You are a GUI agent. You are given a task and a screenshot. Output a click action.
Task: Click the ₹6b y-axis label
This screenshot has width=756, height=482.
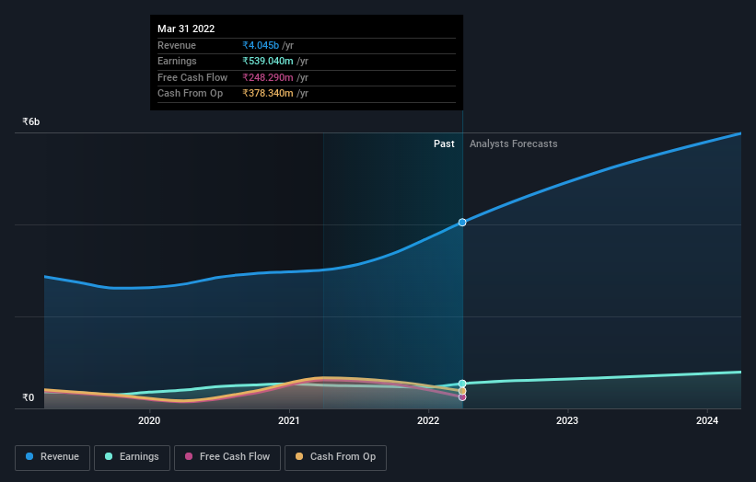click(31, 121)
